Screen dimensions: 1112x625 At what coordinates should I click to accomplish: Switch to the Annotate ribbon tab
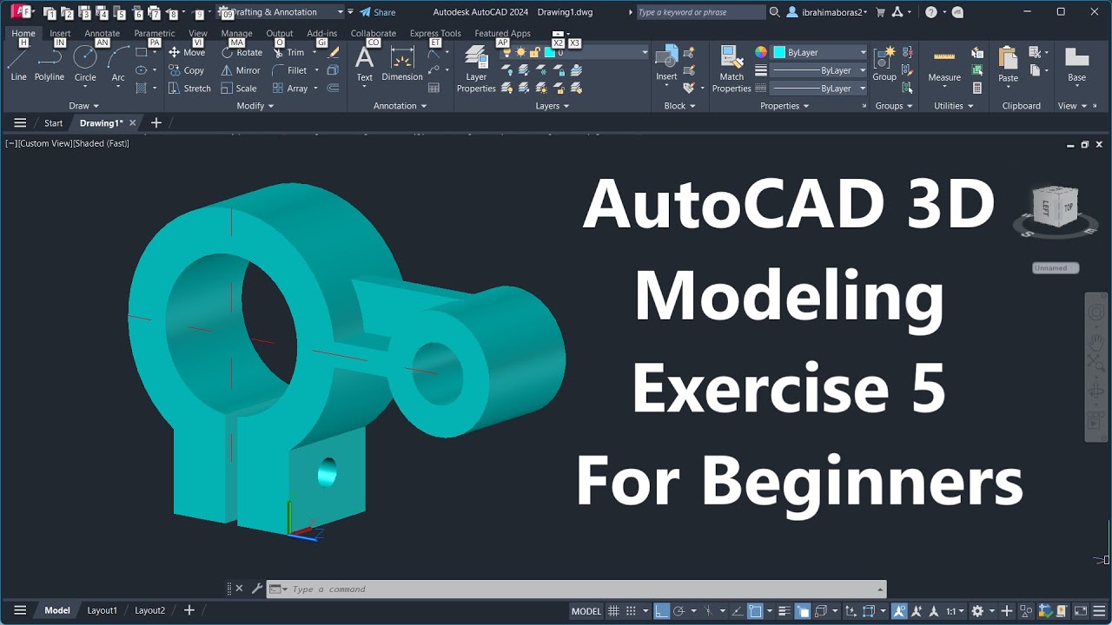102,34
